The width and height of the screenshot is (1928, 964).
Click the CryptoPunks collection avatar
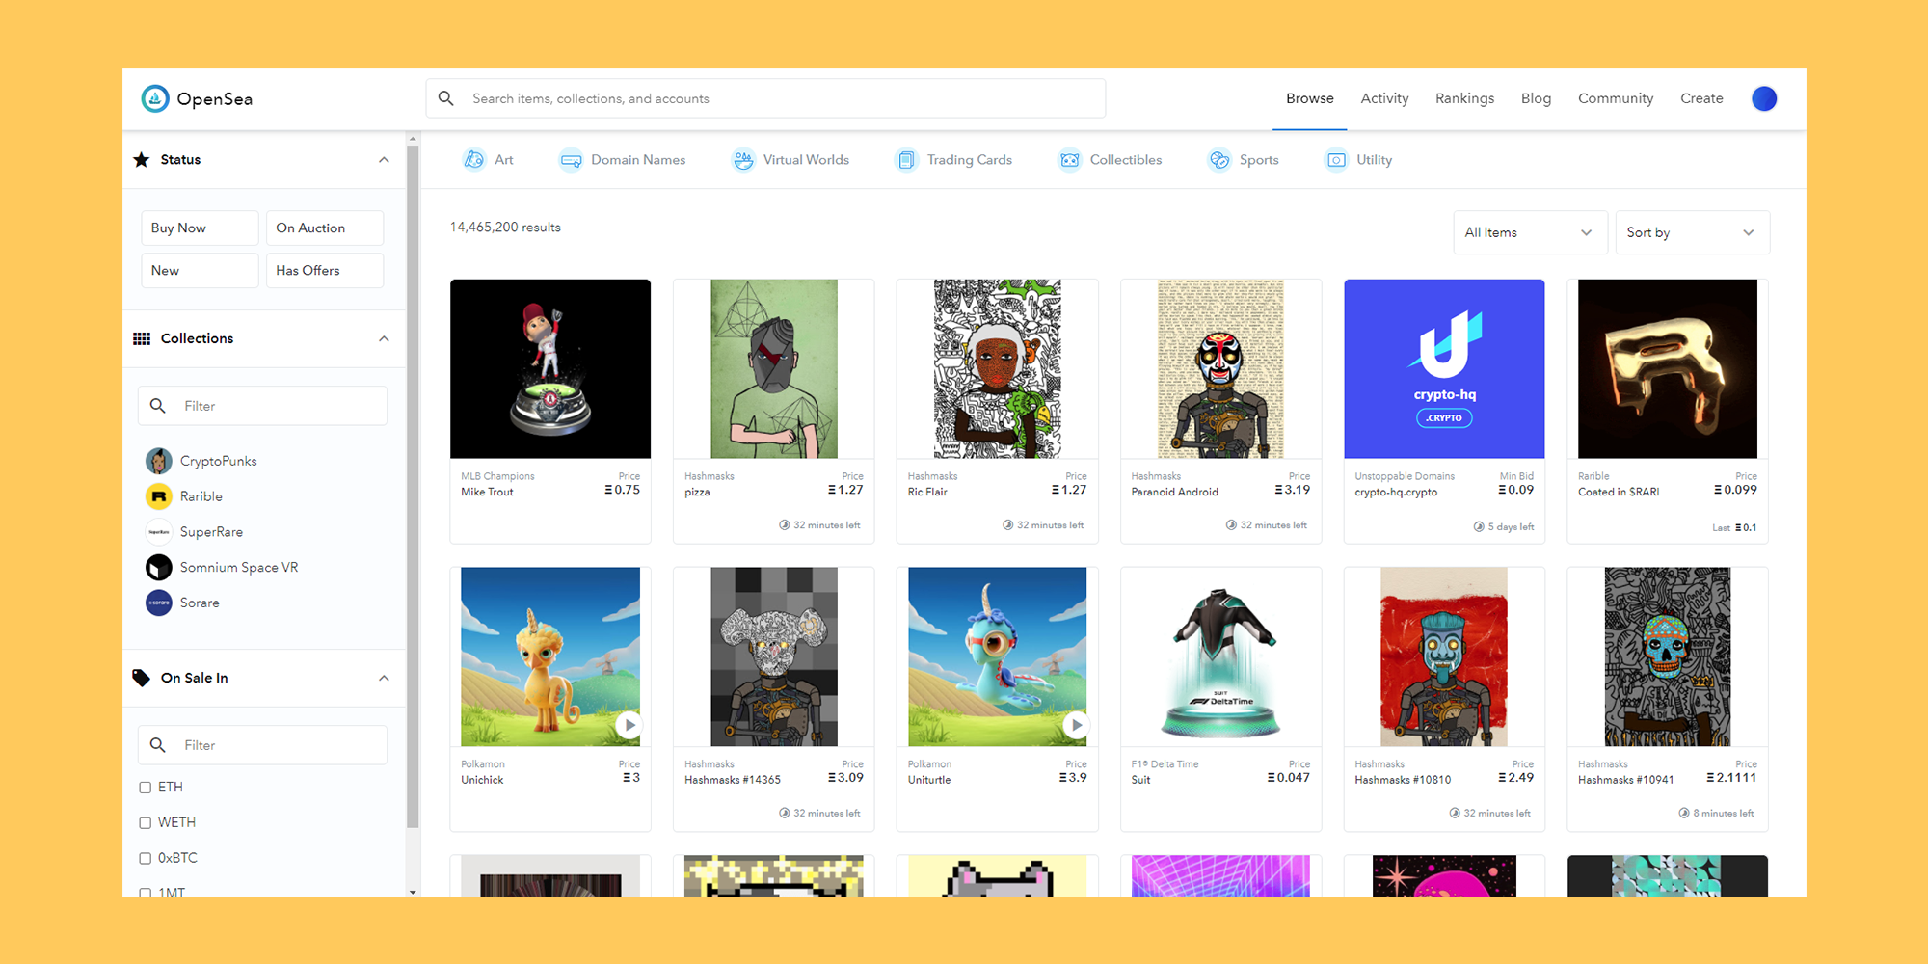[159, 461]
